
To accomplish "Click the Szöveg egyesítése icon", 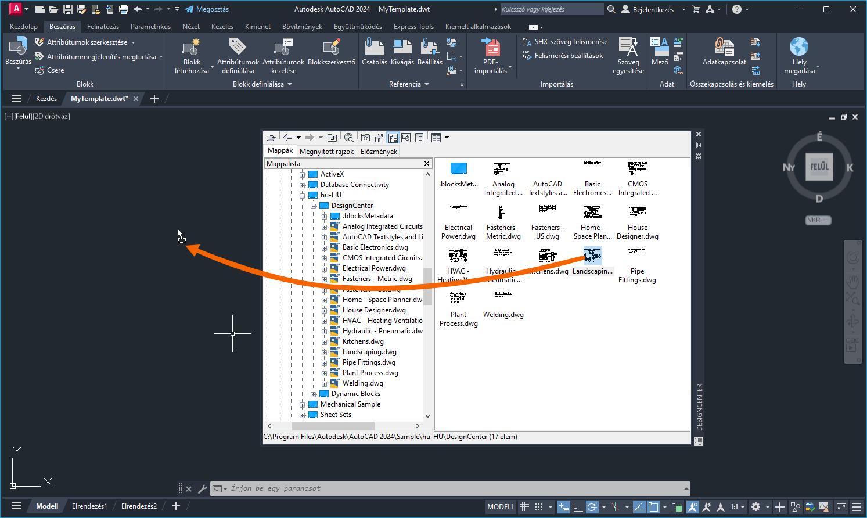I will (x=628, y=48).
